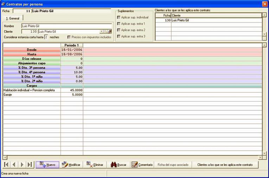Expand the Cliente dropdown arrow
Image resolution: width=269 pixels, height=178 pixels.
click(x=101, y=31)
